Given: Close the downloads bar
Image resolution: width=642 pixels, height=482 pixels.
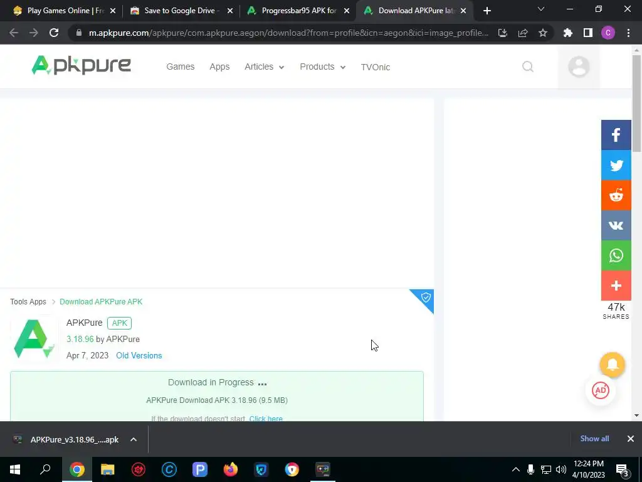Looking at the screenshot, I should (x=631, y=439).
